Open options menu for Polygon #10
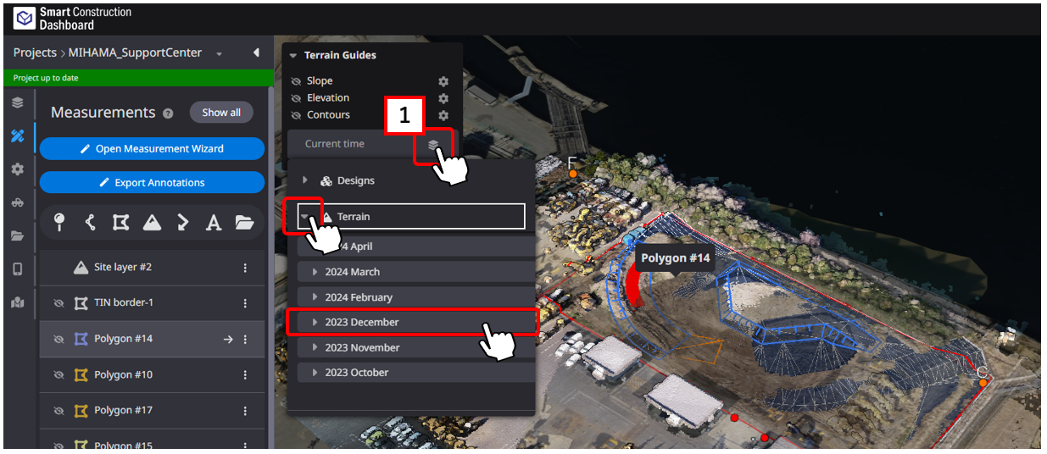 click(245, 375)
